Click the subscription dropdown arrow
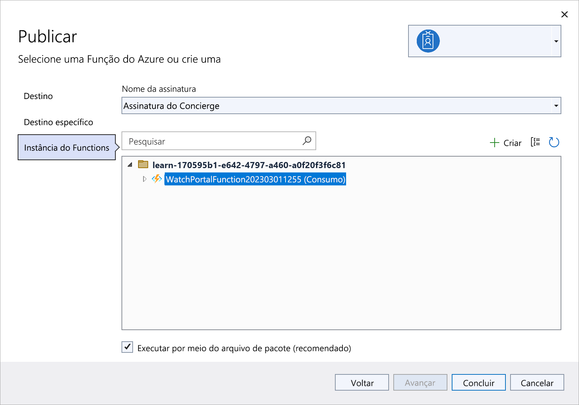 point(556,105)
